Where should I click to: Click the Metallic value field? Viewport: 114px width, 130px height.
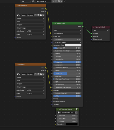67,54
